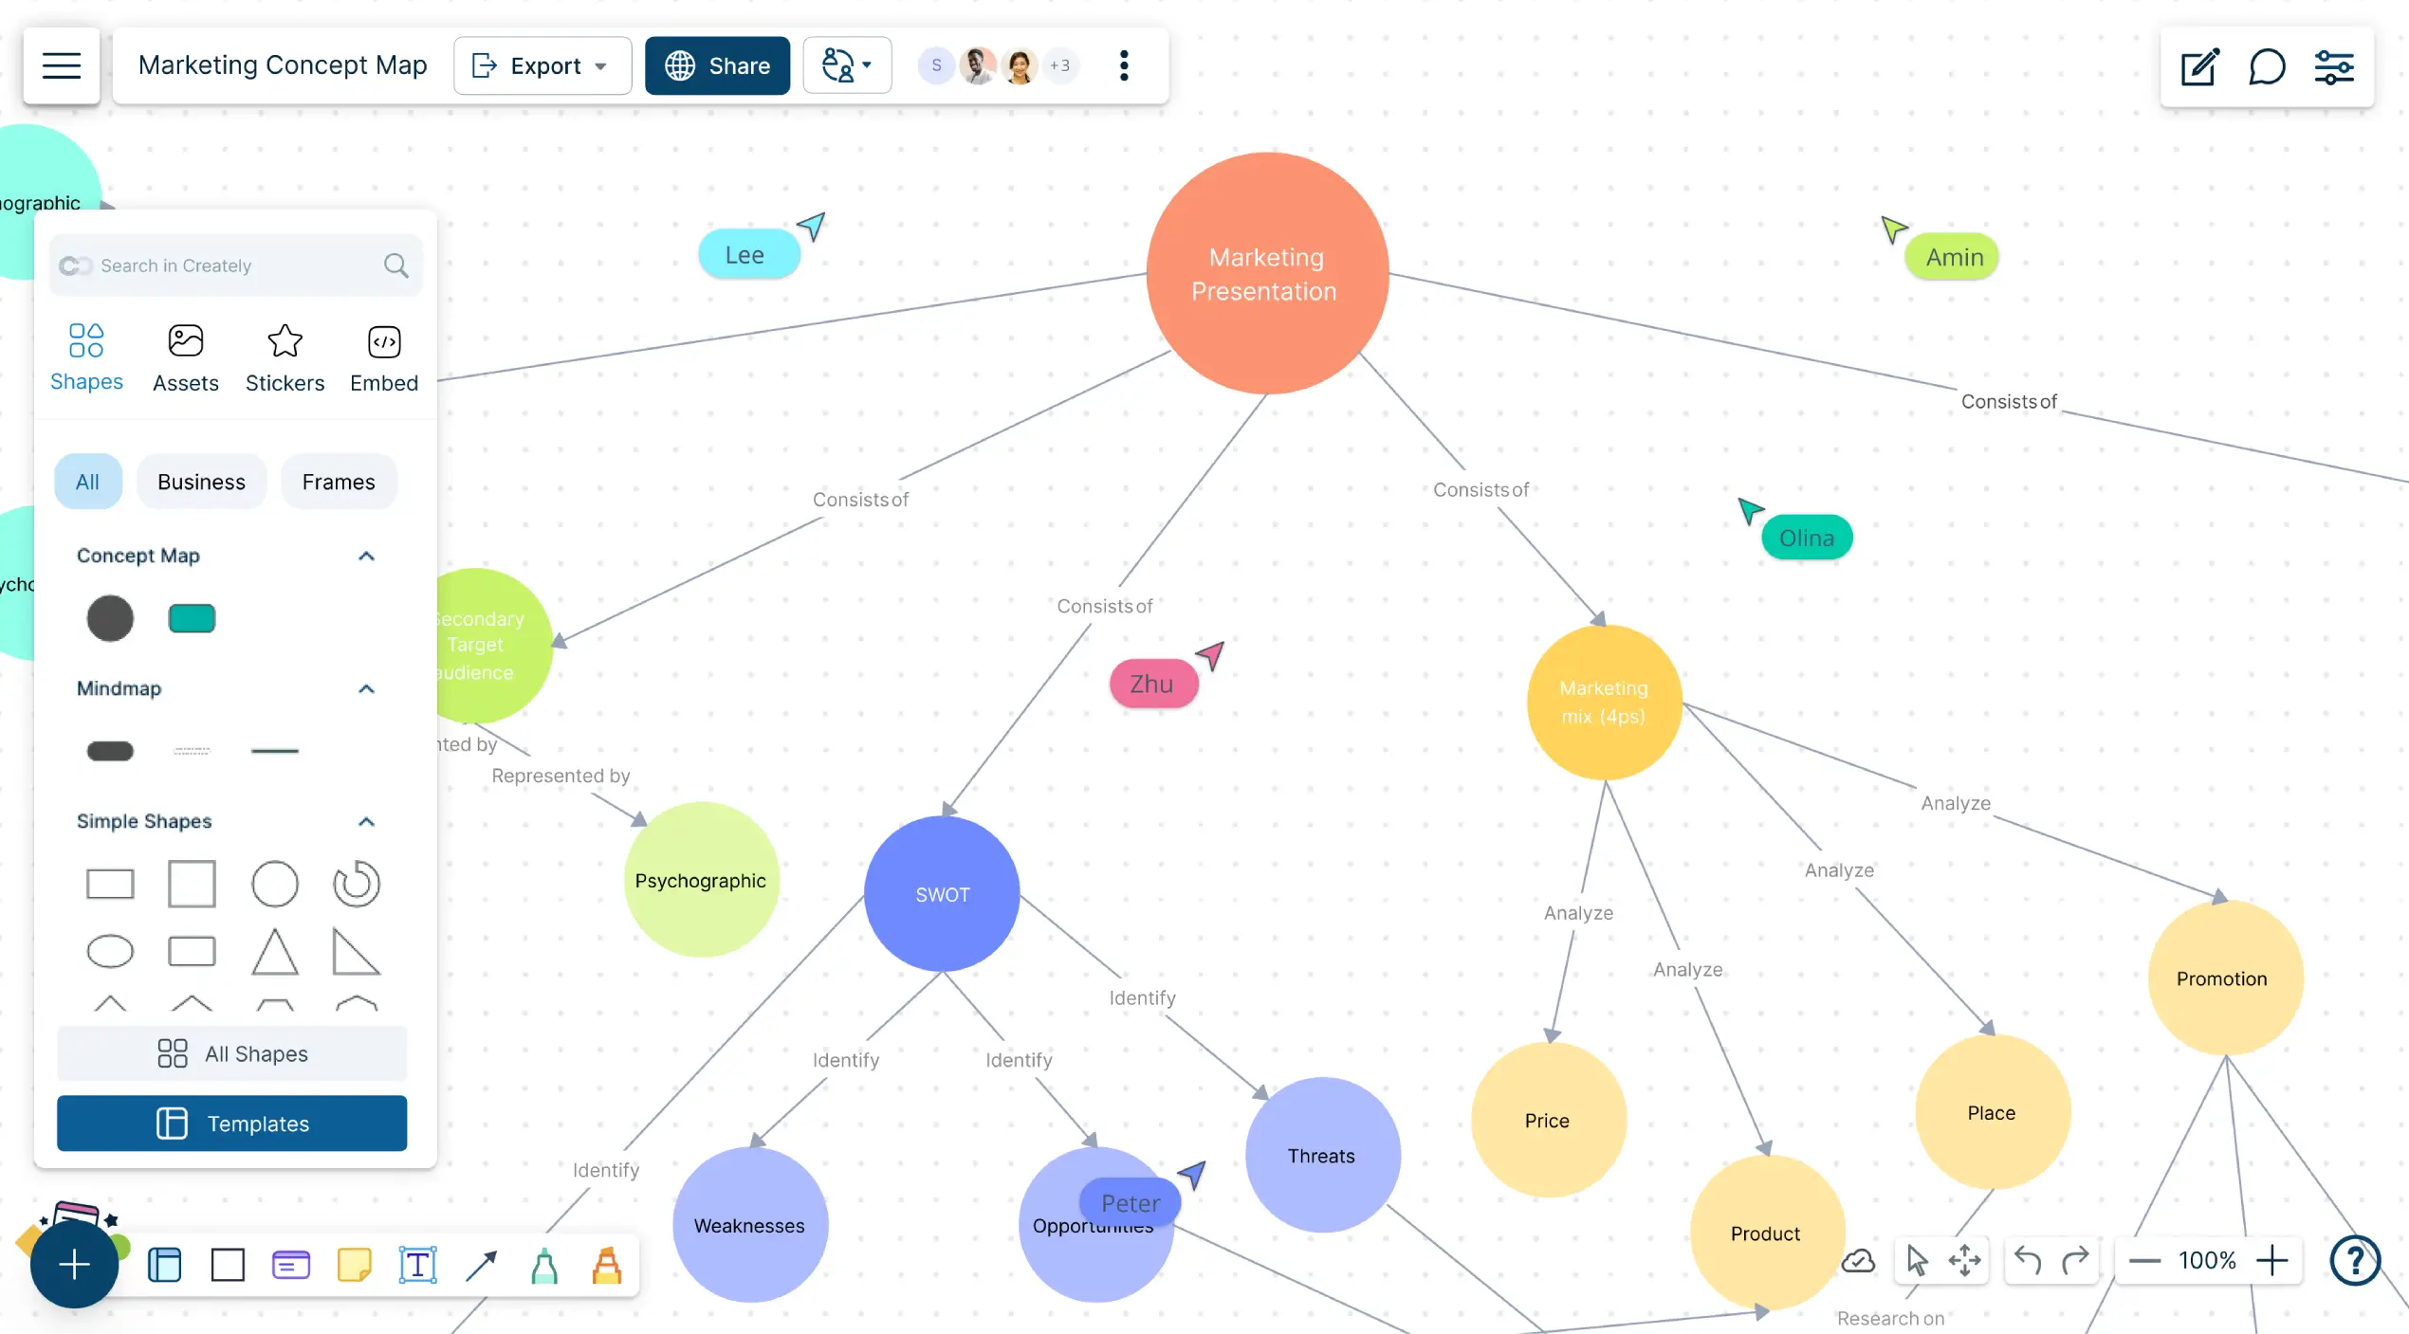Click the Add new element plus button

tap(72, 1263)
